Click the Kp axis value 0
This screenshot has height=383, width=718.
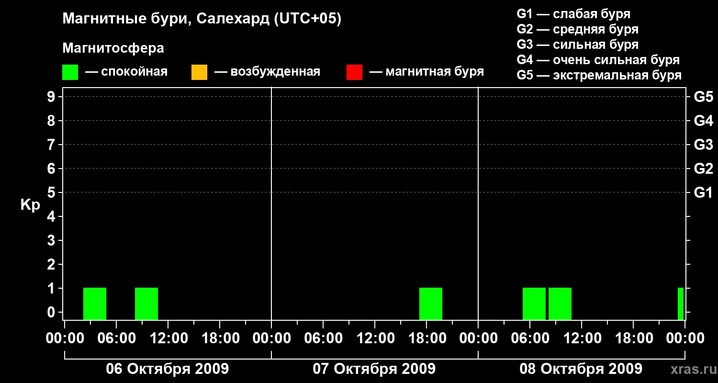pos(52,312)
